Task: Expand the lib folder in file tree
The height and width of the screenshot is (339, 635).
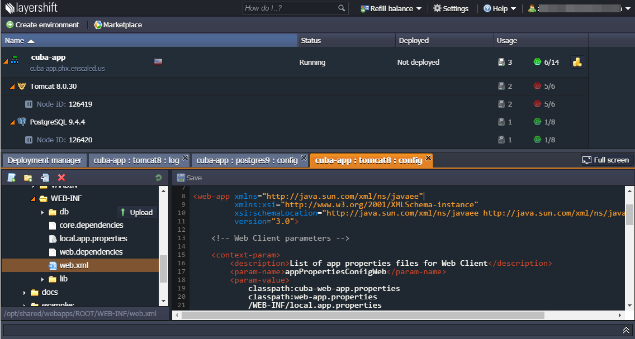Action: 42,279
